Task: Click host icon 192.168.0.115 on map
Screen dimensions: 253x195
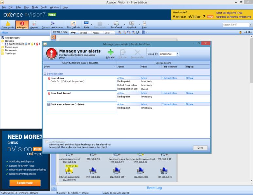Action: [x=164, y=170]
